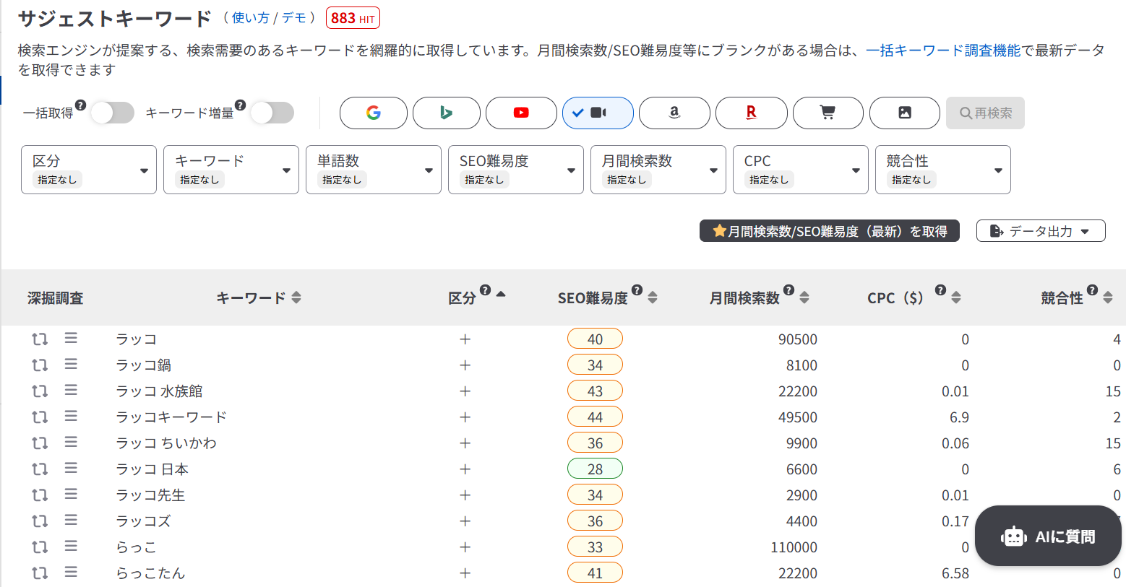Open the AIに質問 chat widget

click(1048, 536)
